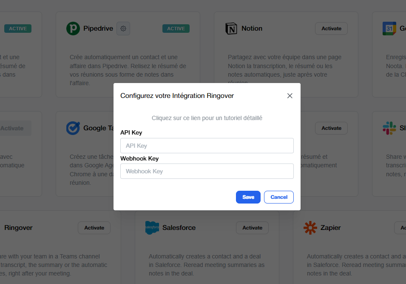Image resolution: width=406 pixels, height=284 pixels.
Task: Click the Google Calendar icon
Action: pos(389,29)
